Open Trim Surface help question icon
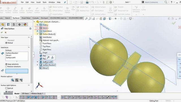 30,29
